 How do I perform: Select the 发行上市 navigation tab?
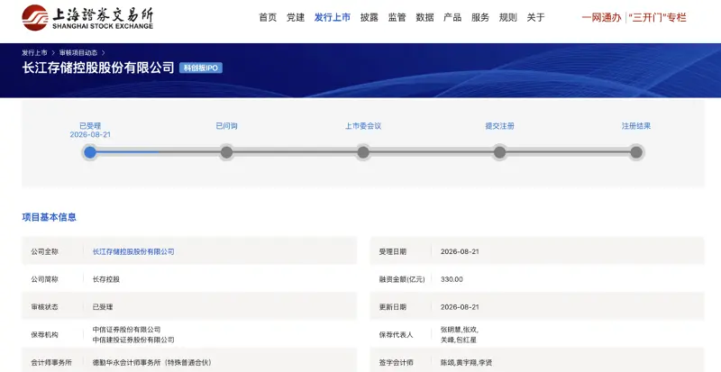point(333,17)
